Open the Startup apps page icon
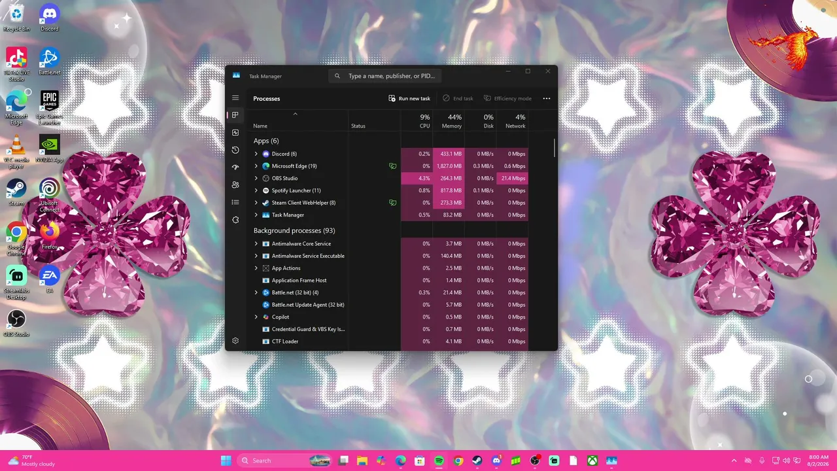The width and height of the screenshot is (837, 471). tap(235, 167)
